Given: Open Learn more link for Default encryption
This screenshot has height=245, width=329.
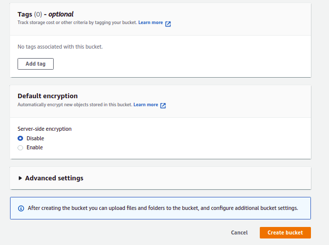Looking at the screenshot, I should click(145, 105).
